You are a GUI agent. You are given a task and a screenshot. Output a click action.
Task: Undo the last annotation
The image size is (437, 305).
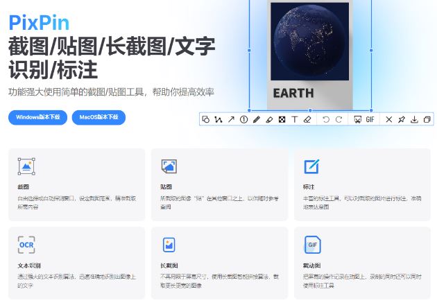coord(326,119)
